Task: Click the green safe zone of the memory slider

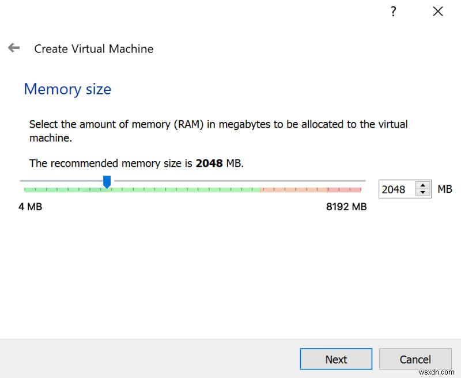Action: pos(173,188)
